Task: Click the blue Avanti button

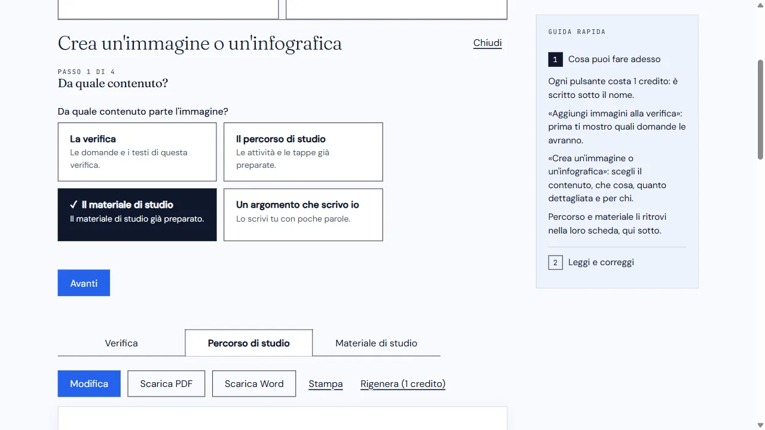Action: [84, 283]
